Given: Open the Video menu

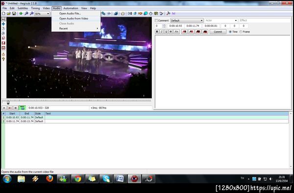Looking at the screenshot, I should [x=46, y=8].
